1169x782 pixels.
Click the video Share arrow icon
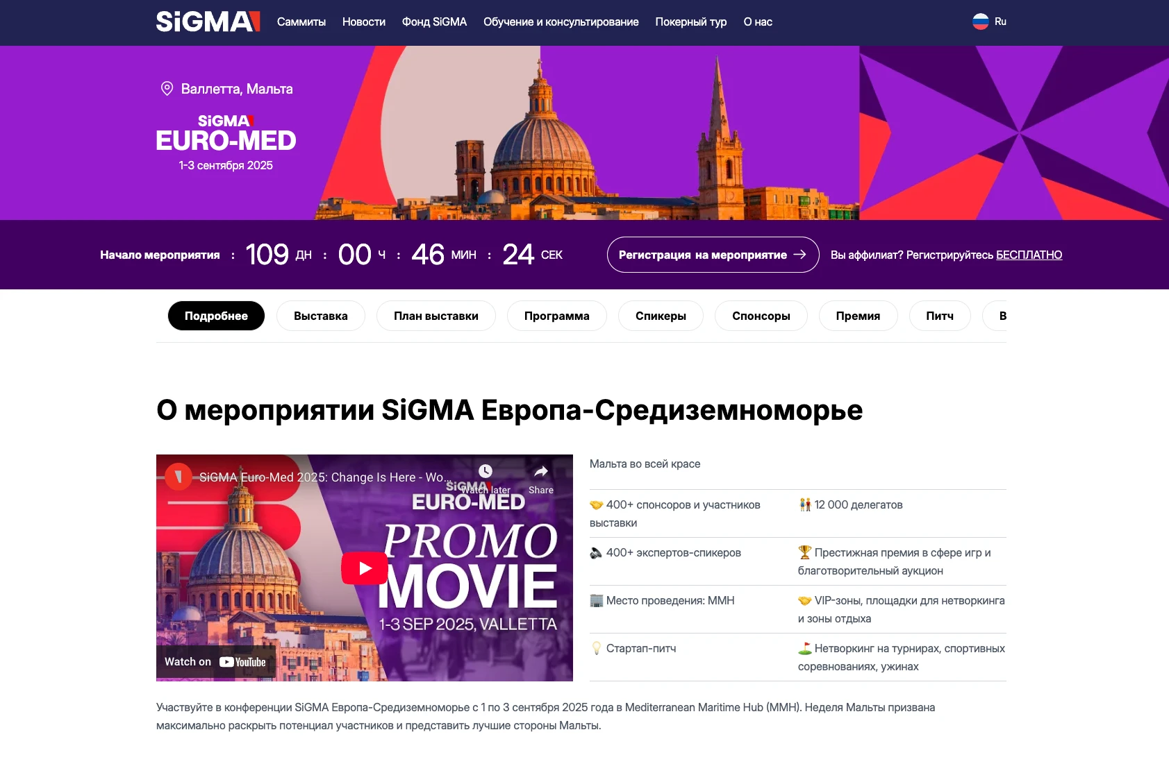(541, 472)
